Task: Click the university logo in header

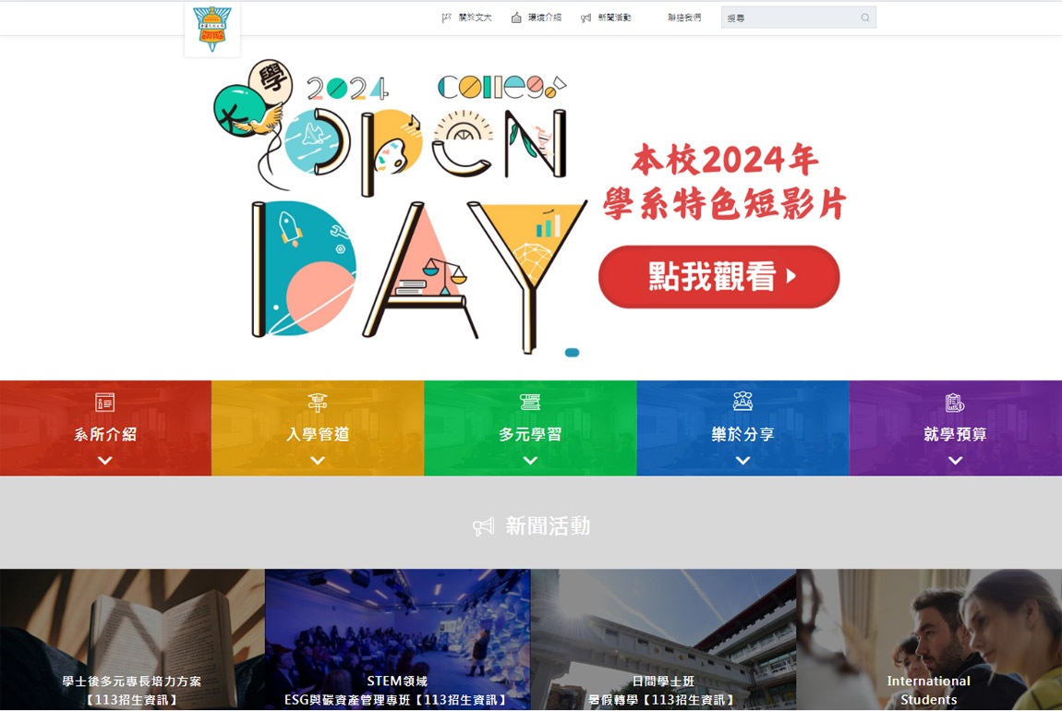Action: (x=212, y=29)
